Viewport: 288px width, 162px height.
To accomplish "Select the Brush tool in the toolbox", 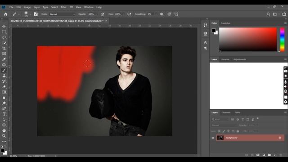I will pyautogui.click(x=4, y=70).
